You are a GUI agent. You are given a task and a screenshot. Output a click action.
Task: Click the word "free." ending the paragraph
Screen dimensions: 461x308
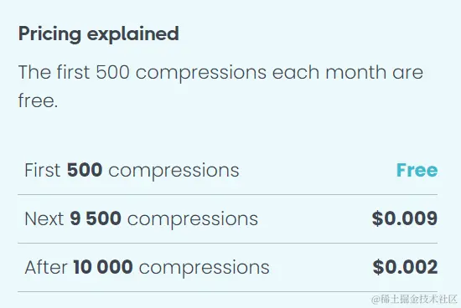[38, 100]
